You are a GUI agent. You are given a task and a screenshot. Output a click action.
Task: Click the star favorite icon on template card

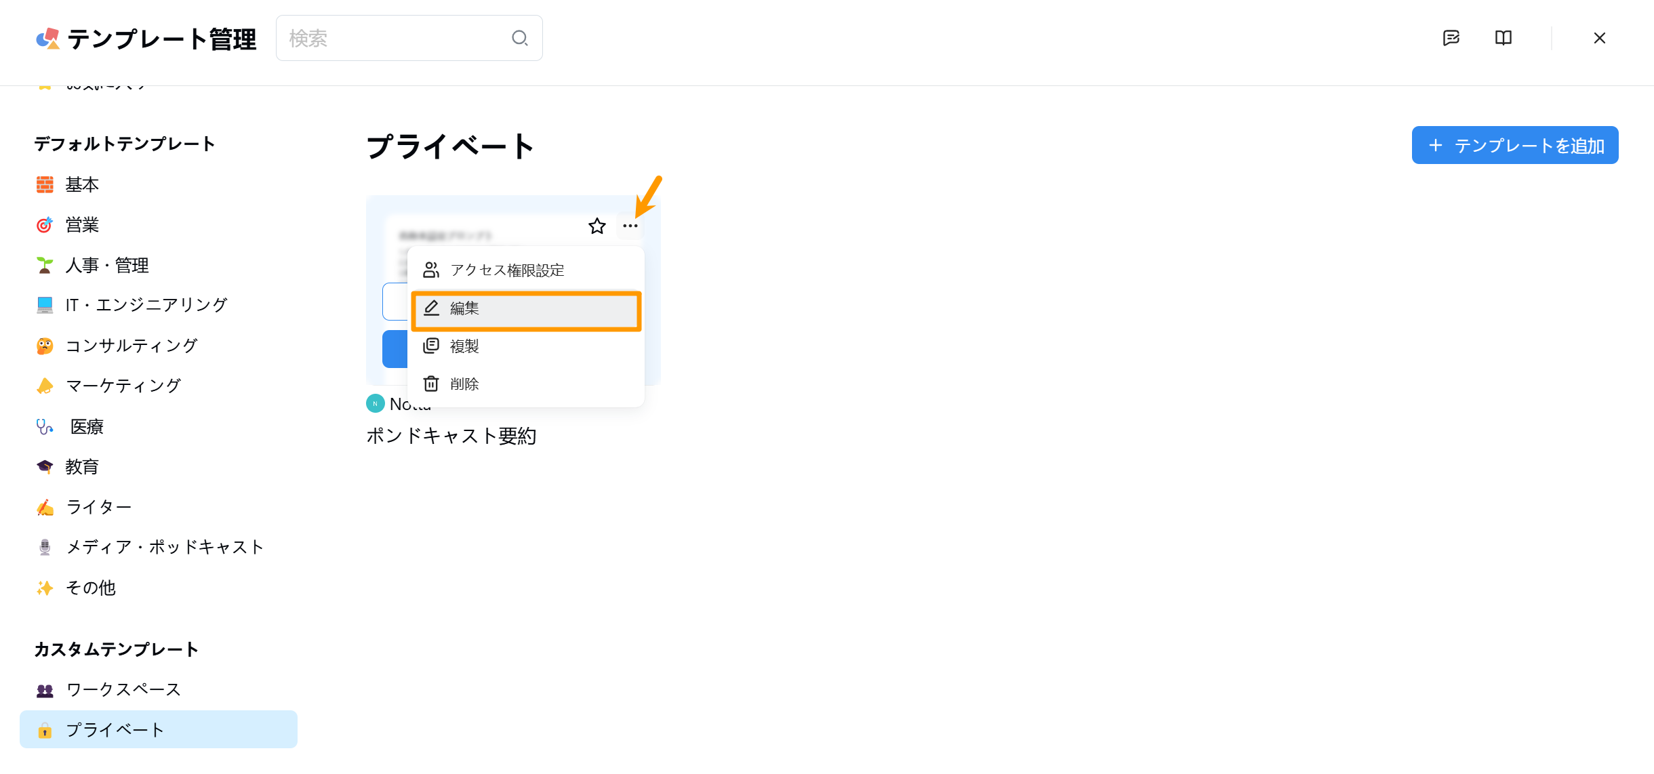coord(597,226)
